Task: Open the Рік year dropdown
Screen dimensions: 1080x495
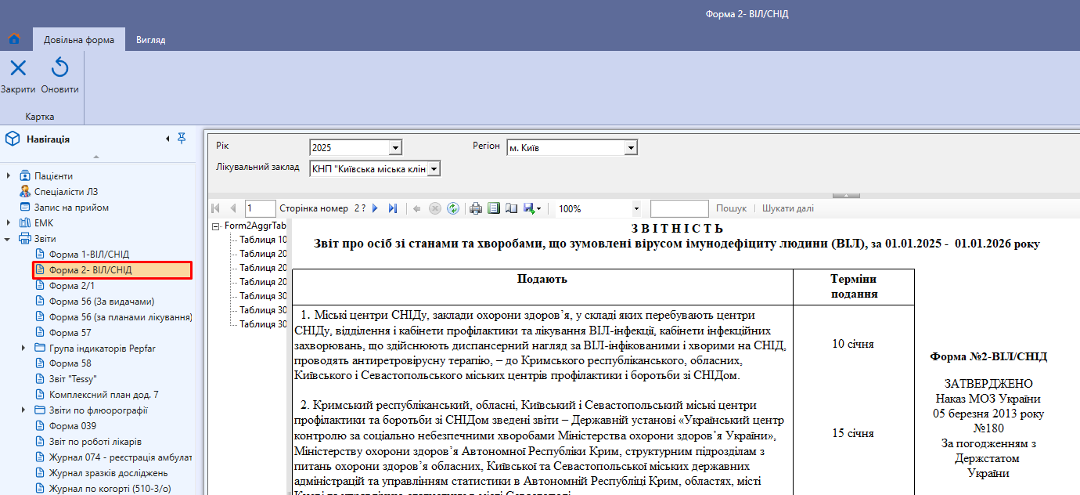Action: click(x=395, y=148)
